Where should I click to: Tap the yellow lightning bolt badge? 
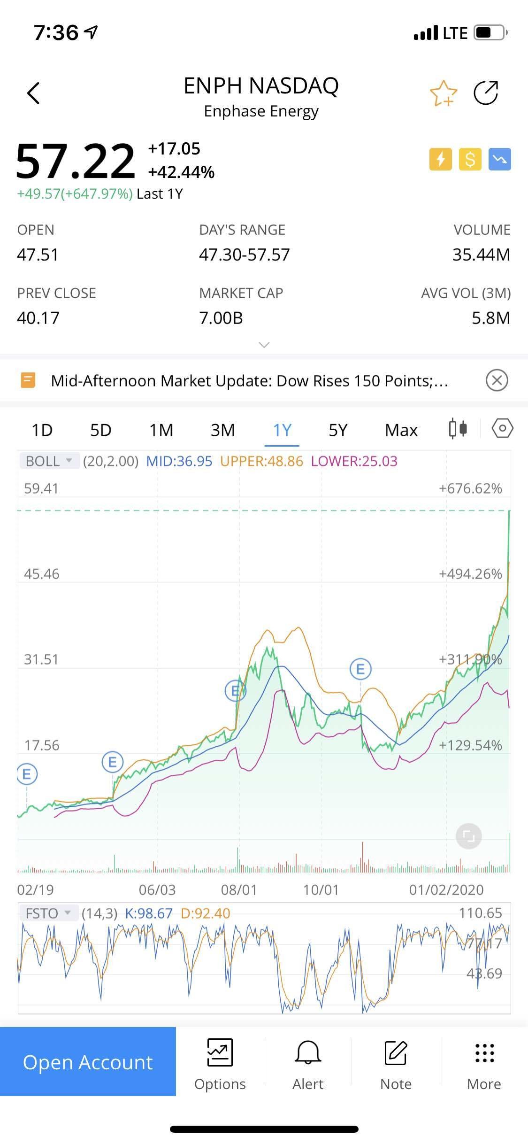tap(440, 159)
